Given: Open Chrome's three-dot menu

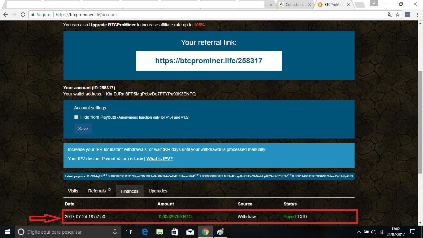Looking at the screenshot, I should 417,15.
